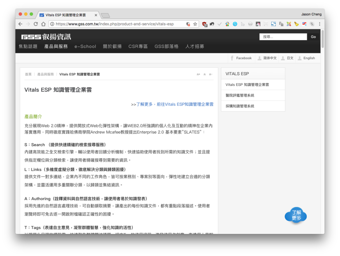This screenshot has width=340, height=256.
Task: Switch language to English
Action: [306, 58]
